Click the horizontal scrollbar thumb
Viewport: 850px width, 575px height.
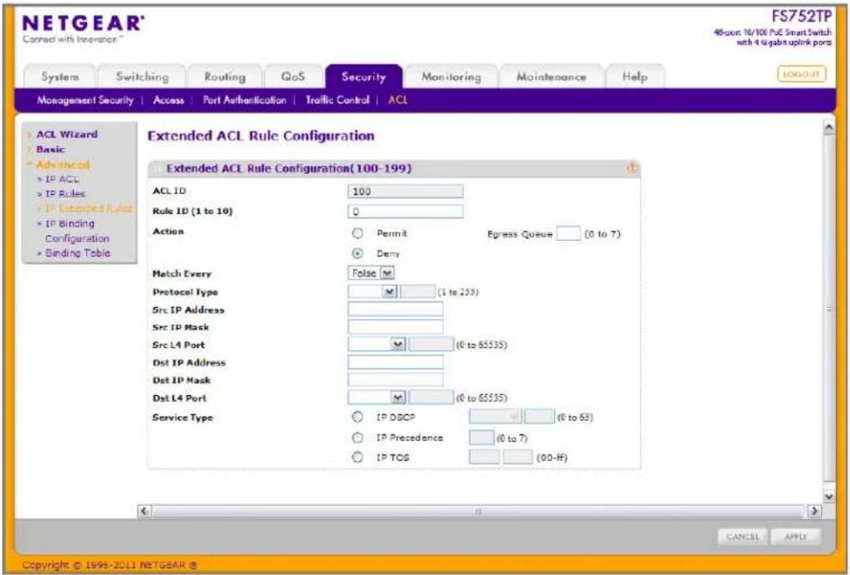coord(478,511)
